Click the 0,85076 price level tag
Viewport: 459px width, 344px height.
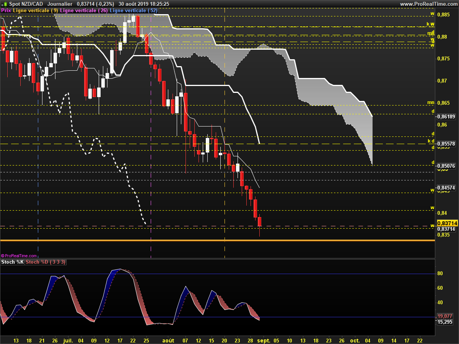[446, 166]
